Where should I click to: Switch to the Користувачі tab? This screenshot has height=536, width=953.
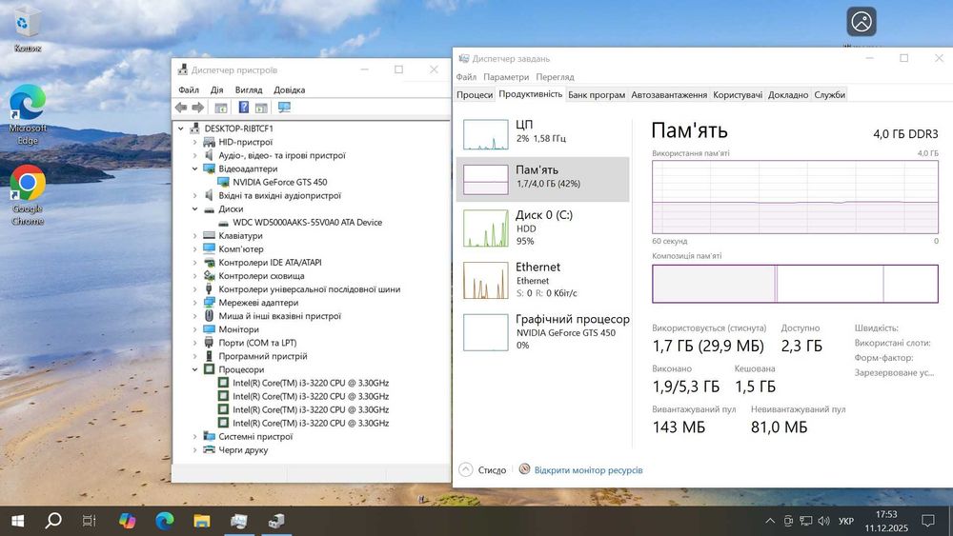[738, 94]
